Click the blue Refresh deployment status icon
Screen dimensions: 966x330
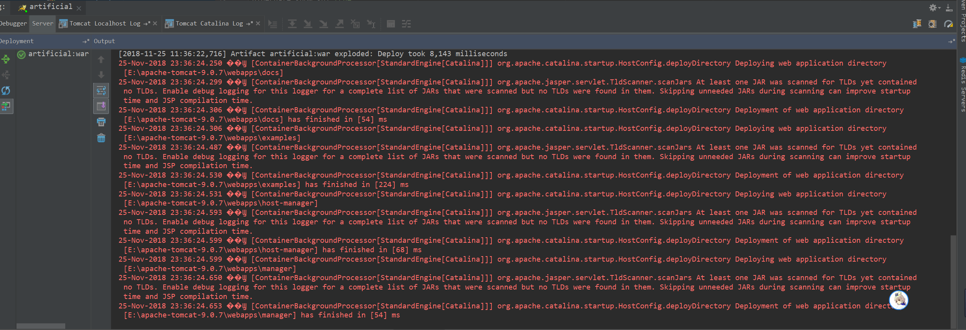pyautogui.click(x=6, y=91)
